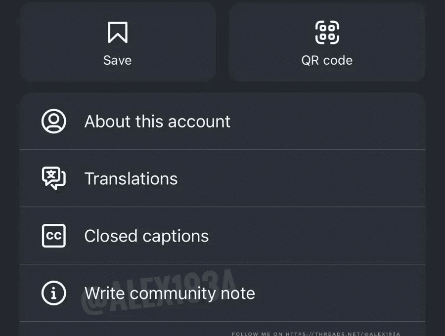The width and height of the screenshot is (445, 336).
Task: Click the @ALEX193A watermark text
Action: [159, 292]
